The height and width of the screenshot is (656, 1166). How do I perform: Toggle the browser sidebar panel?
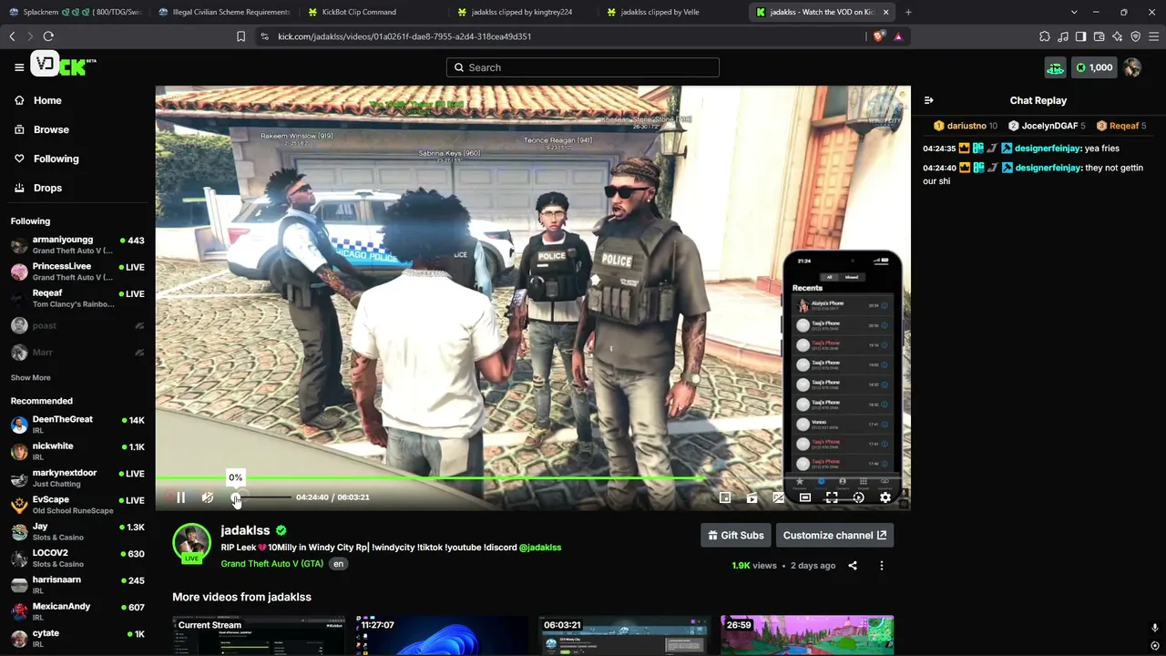click(1080, 36)
